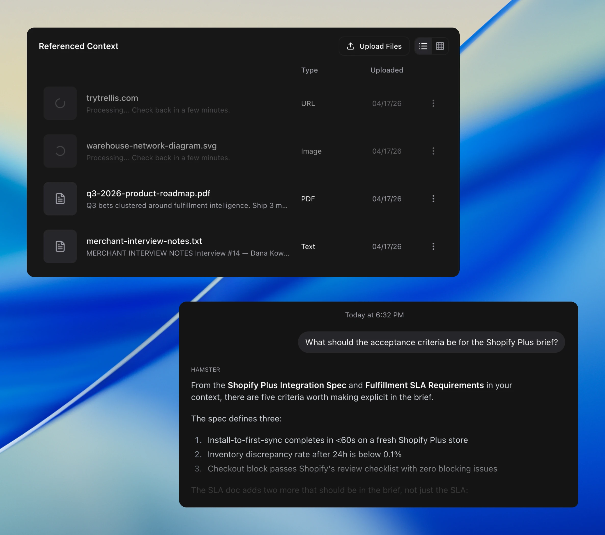Open options menu for trytrellis.com row
Screen dimensions: 605x535
tap(433, 103)
